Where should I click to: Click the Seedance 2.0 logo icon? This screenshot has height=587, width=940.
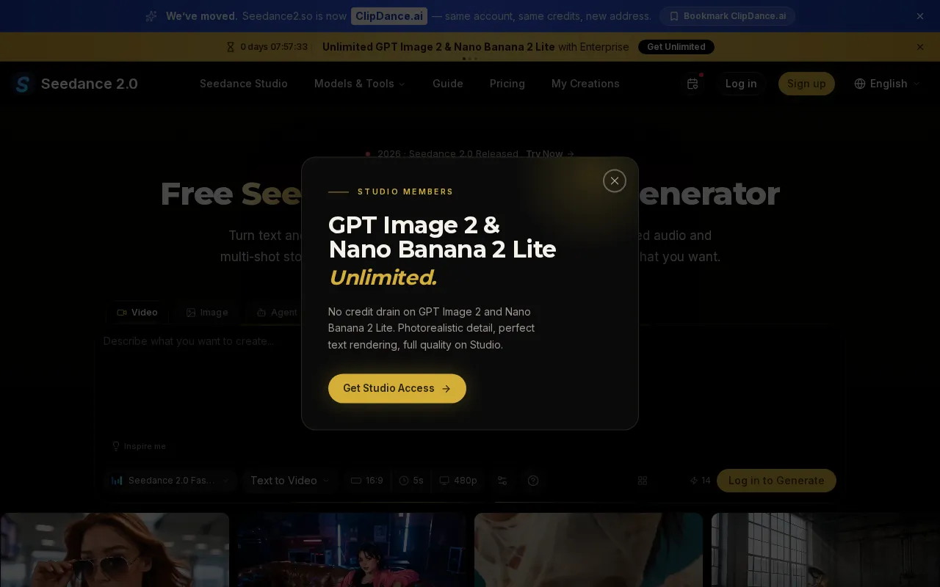23,84
